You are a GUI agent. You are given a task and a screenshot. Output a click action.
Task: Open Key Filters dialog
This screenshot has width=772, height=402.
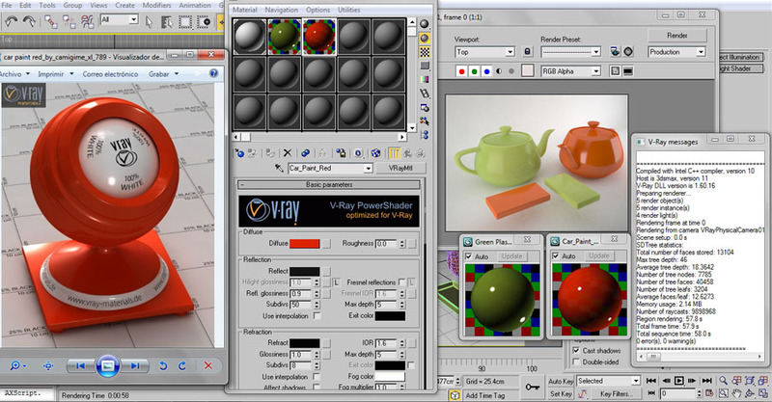tap(616, 393)
